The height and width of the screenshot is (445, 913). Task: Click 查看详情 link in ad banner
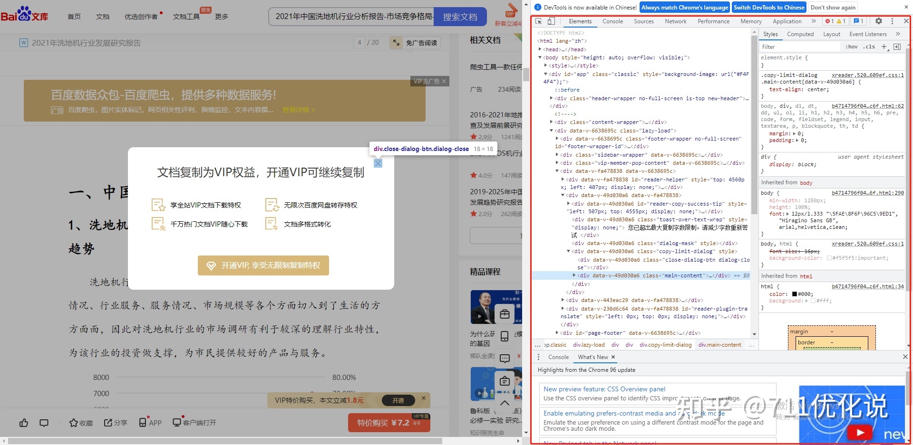(299, 110)
